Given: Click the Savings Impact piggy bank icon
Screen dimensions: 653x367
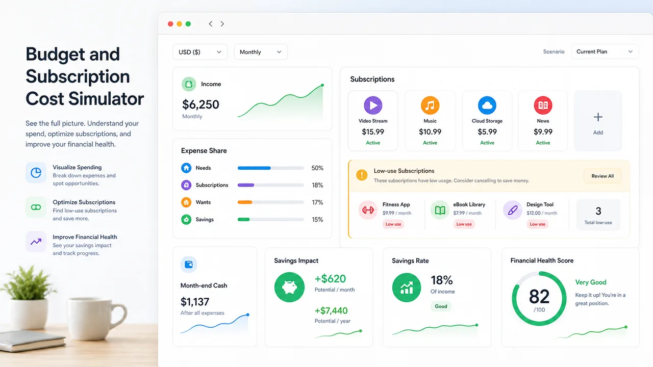Looking at the screenshot, I should (x=289, y=287).
